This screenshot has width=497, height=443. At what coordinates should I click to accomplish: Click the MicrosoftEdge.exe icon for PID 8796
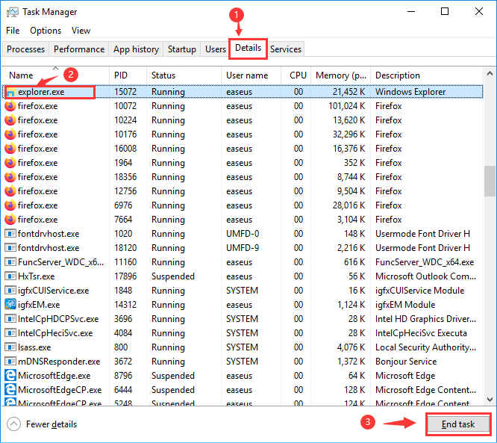(10, 376)
